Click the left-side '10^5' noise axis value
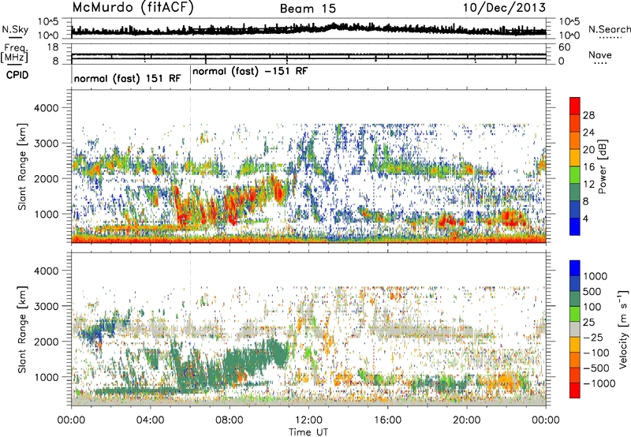Viewport: 631px width, 437px height. [49, 22]
